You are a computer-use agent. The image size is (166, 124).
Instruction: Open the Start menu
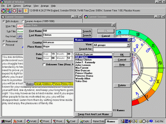[6, 121]
